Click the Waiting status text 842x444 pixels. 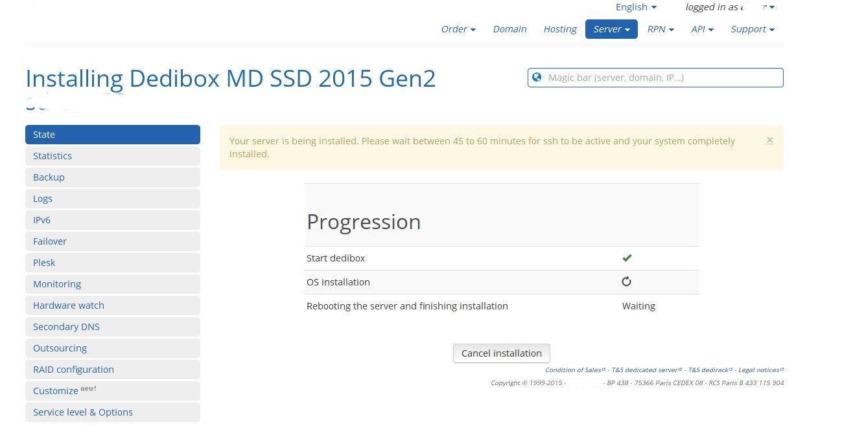click(x=638, y=306)
